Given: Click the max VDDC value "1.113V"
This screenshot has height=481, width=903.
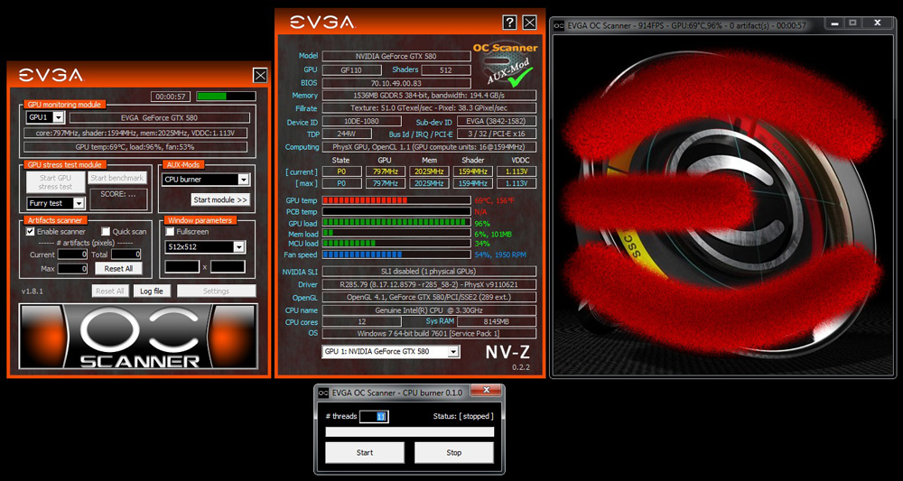Looking at the screenshot, I should coord(517,183).
